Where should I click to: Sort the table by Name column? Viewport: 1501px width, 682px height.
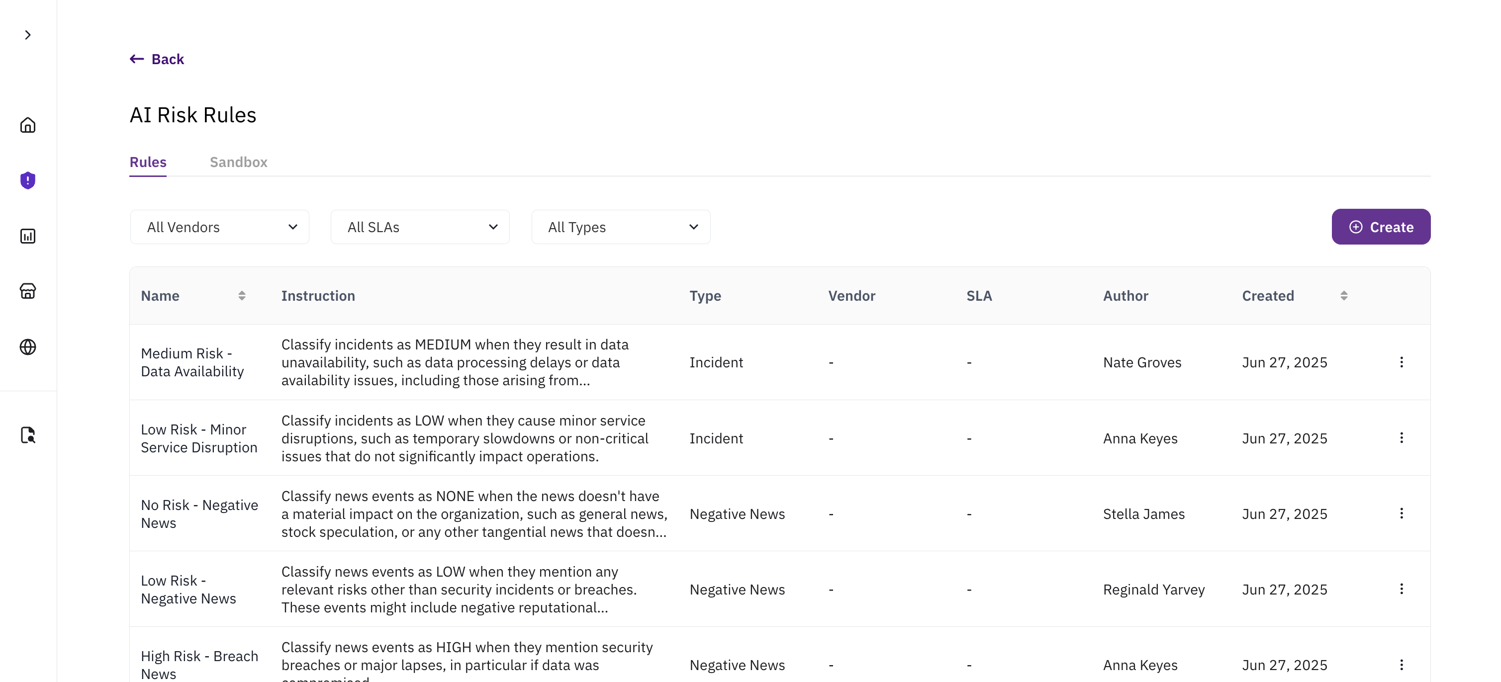[x=241, y=296]
